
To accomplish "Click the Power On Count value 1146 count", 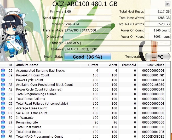I will [158, 30].
